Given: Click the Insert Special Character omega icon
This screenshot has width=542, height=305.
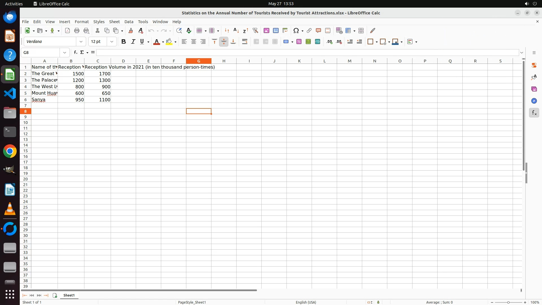Looking at the screenshot, I should pyautogui.click(x=296, y=30).
